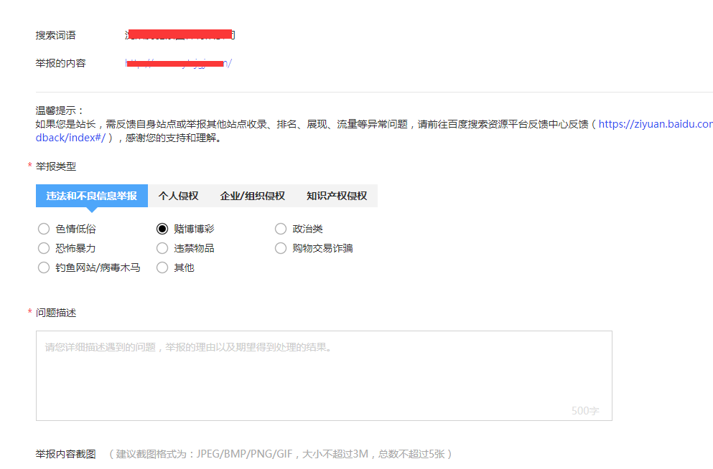Select the 违法和不良信息举报 tab
Screen dimensions: 713x469
(x=91, y=195)
